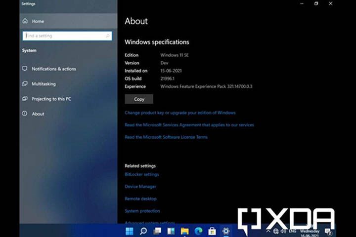
Task: Switch ENG input language indicator
Action: pyautogui.click(x=292, y=231)
